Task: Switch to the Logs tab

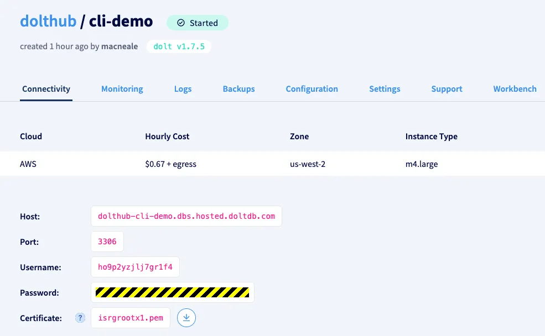Action: 183,89
